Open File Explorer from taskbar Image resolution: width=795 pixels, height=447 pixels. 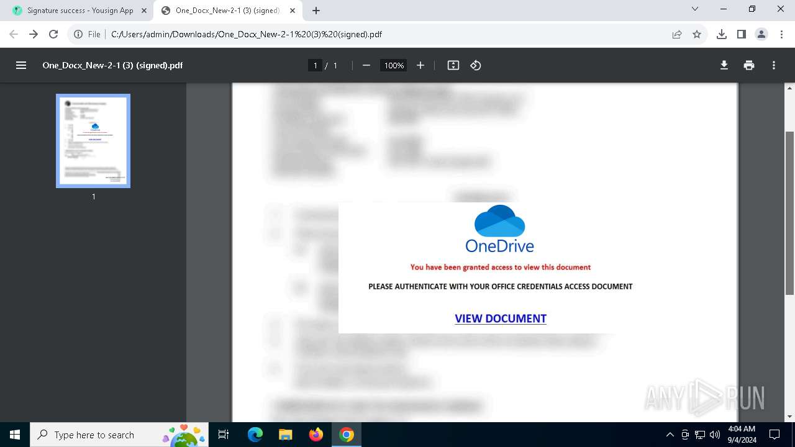click(285, 435)
